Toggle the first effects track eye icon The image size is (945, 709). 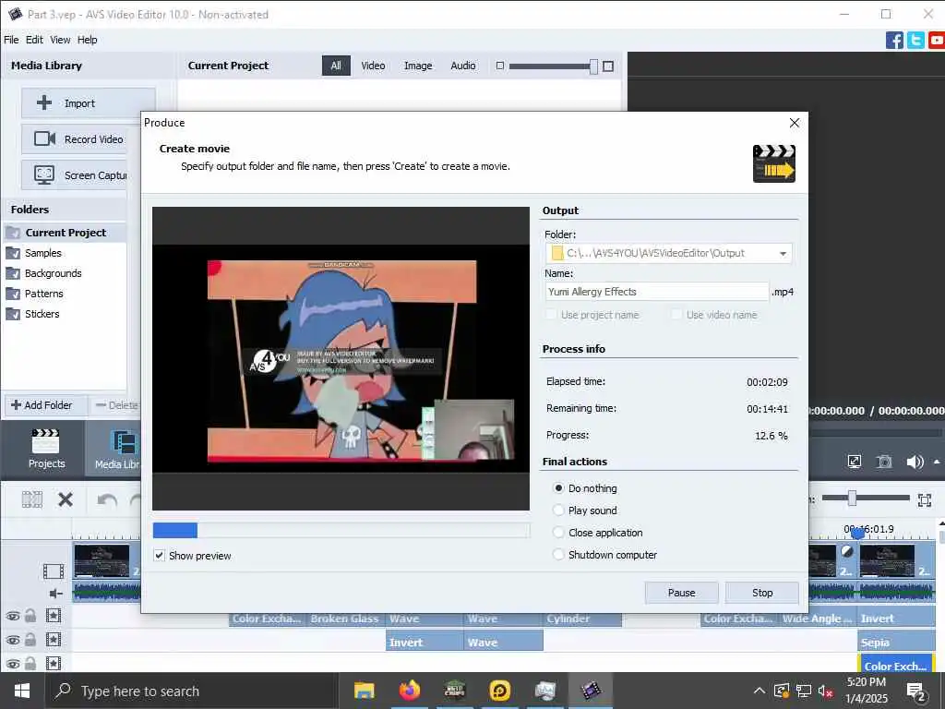(13, 616)
